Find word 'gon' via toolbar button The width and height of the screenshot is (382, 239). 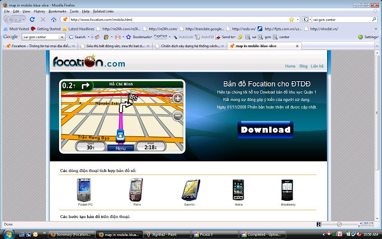tap(264, 37)
